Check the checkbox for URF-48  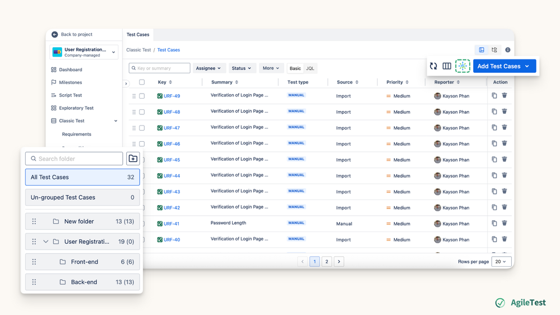(x=142, y=112)
